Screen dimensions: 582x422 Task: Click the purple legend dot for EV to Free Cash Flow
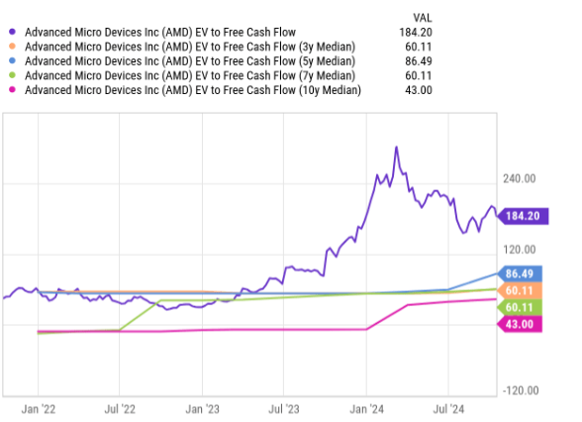[12, 32]
